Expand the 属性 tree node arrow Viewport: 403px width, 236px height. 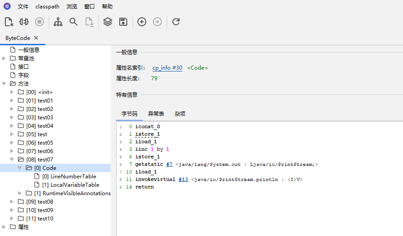point(4,227)
